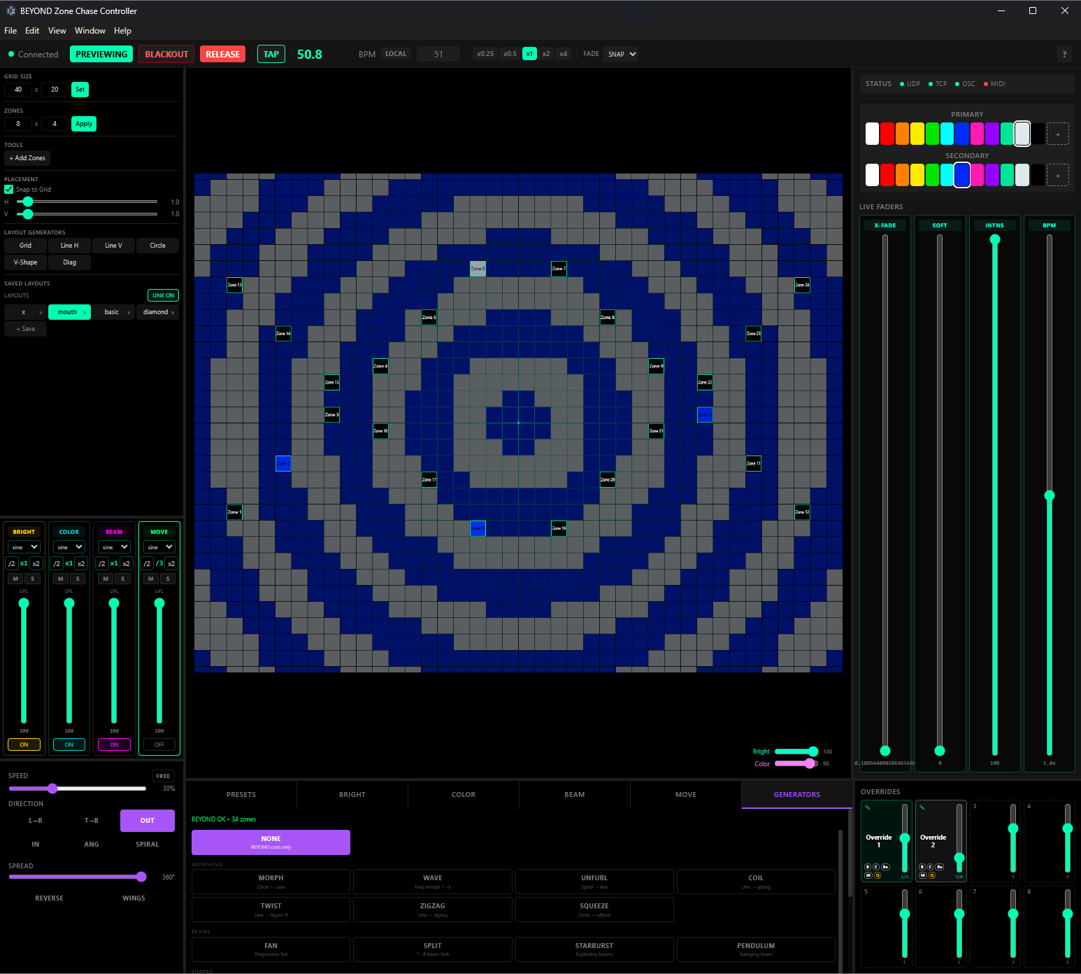Click the grid width field showing 40

coord(18,90)
